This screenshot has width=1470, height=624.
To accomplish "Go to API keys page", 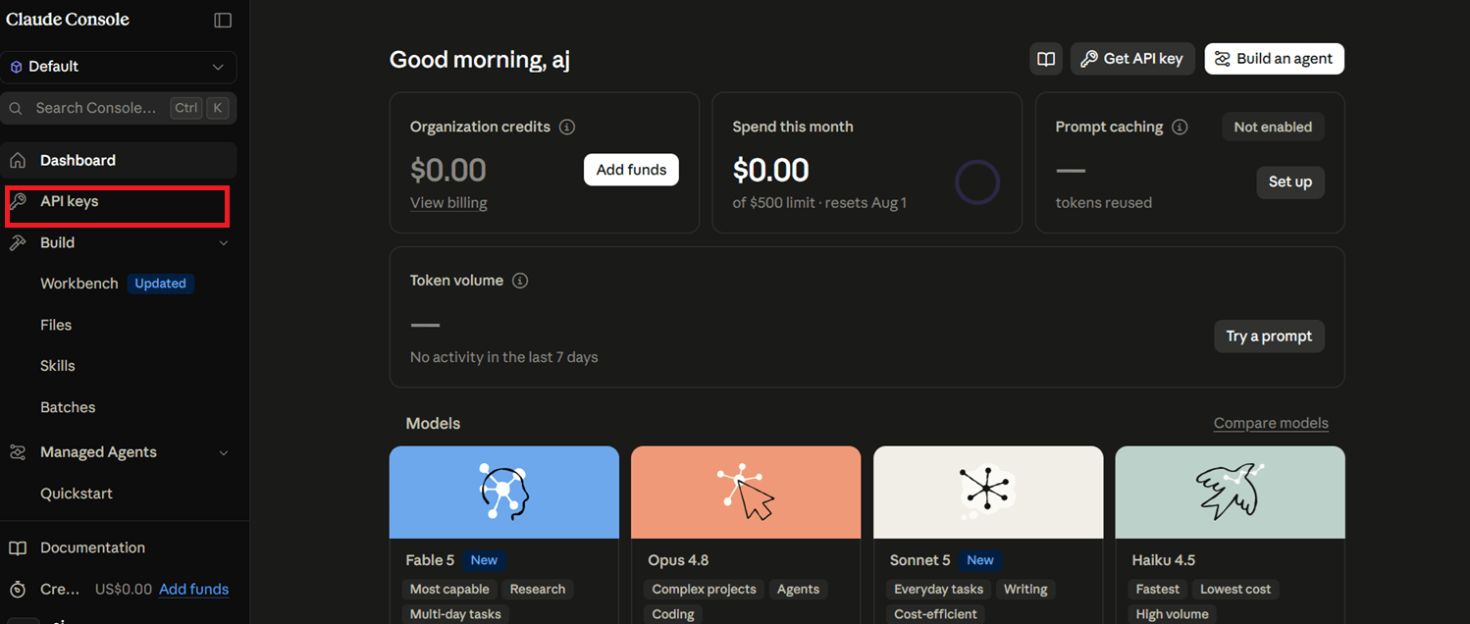I will pos(117,202).
